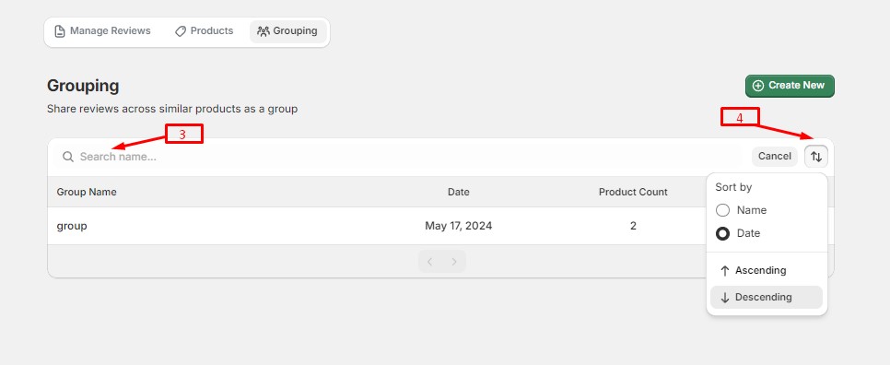Screen dimensions: 890x365
Task: Switch to the Products tab
Action: pos(204,31)
